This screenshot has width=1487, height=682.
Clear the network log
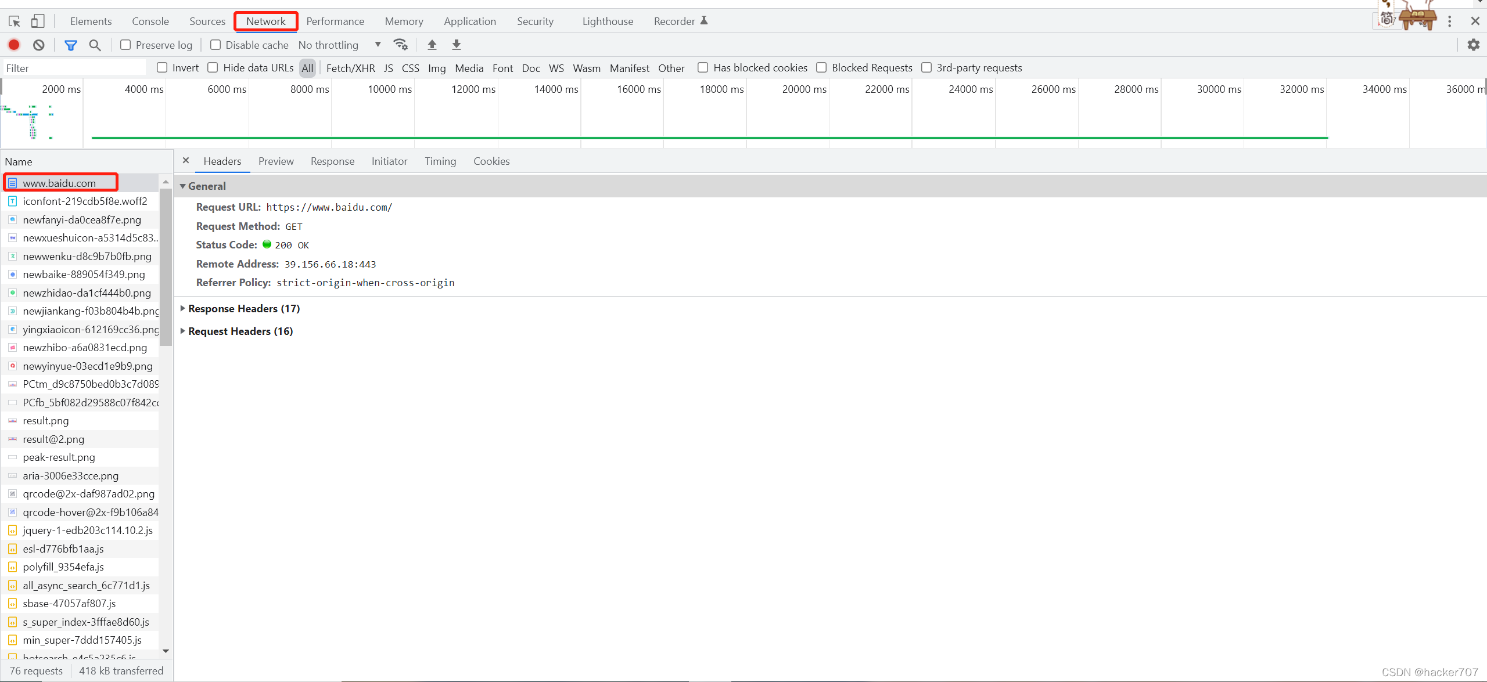pyautogui.click(x=39, y=45)
